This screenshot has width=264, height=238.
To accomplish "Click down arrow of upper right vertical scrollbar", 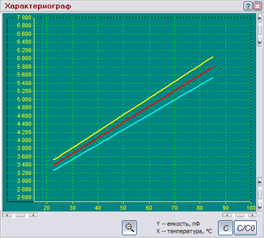I will click(259, 42).
